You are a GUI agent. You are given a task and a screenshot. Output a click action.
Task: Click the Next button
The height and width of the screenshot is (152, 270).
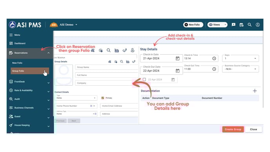coord(74,121)
